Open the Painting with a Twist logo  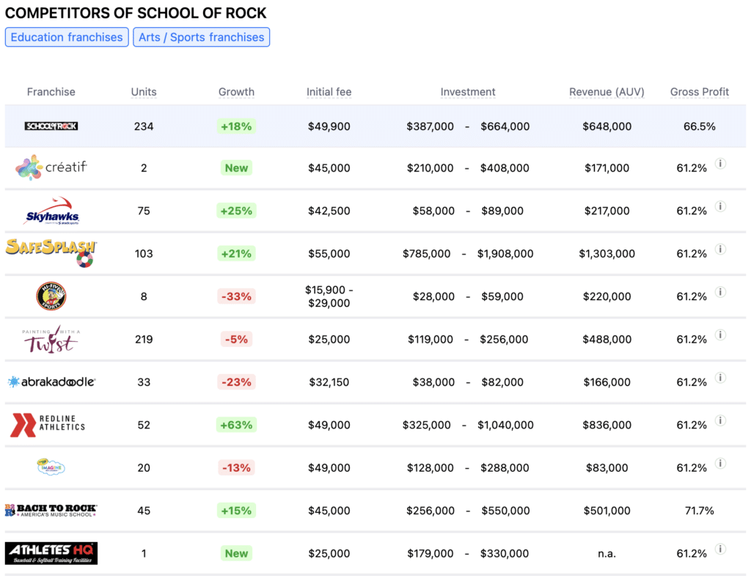pos(51,339)
